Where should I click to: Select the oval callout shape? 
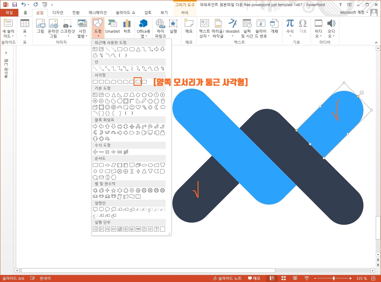[x=107, y=209]
